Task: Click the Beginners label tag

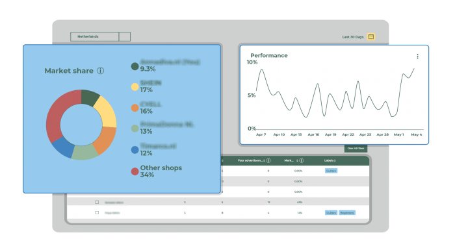Action: click(347, 213)
